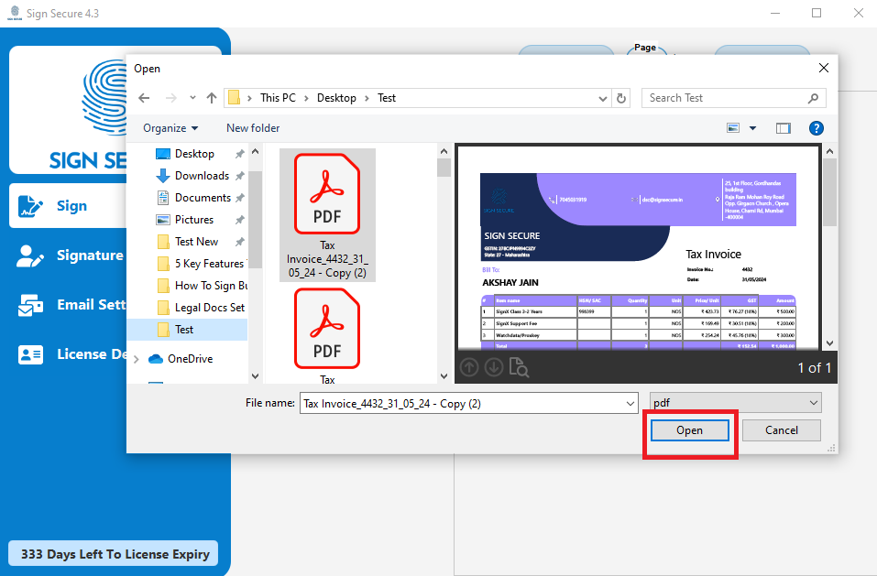Cancel the Open file dialog
Screen dimensions: 877x576
[x=782, y=430]
